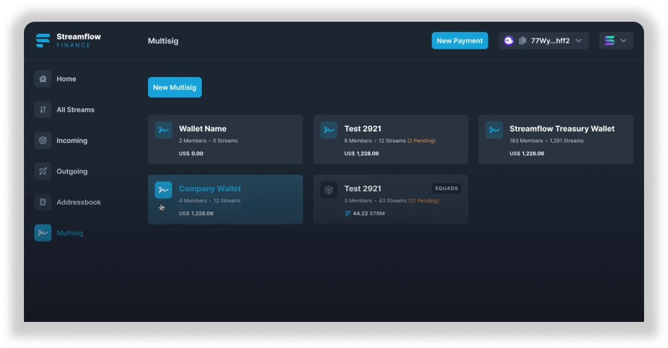668x348 pixels.
Task: Click the 77Wy...hff2 wallet address text
Action: pyautogui.click(x=551, y=41)
